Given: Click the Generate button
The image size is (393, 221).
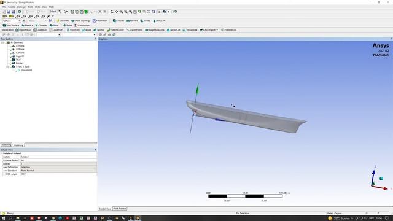Looking at the screenshot, I should pos(63,21).
